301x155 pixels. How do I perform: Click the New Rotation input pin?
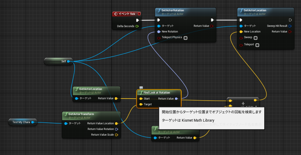tap(159, 32)
